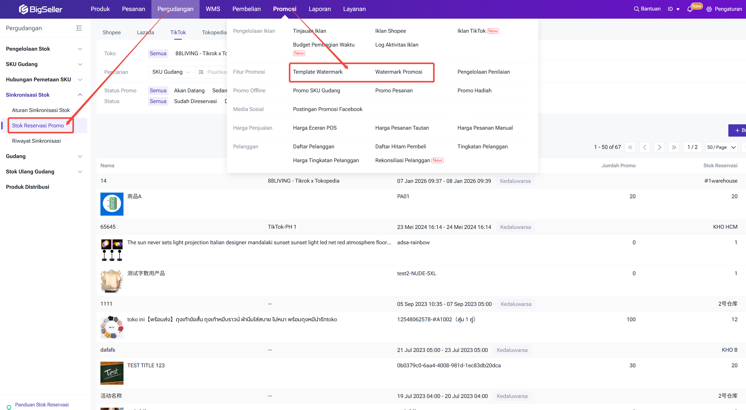The image size is (746, 410).
Task: Switch to the Shopee tab
Action: click(111, 32)
